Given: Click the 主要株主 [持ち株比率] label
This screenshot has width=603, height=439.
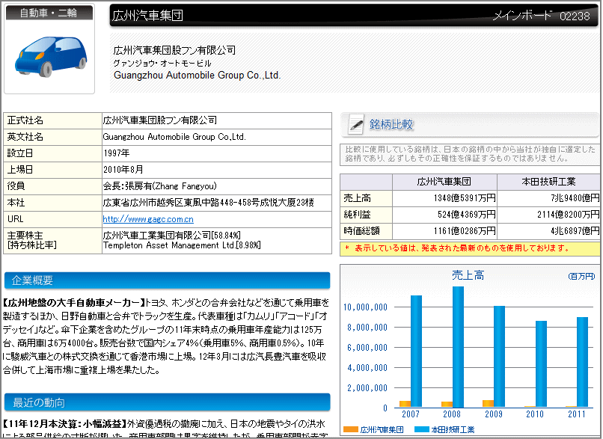Looking at the screenshot, I should (x=32, y=240).
